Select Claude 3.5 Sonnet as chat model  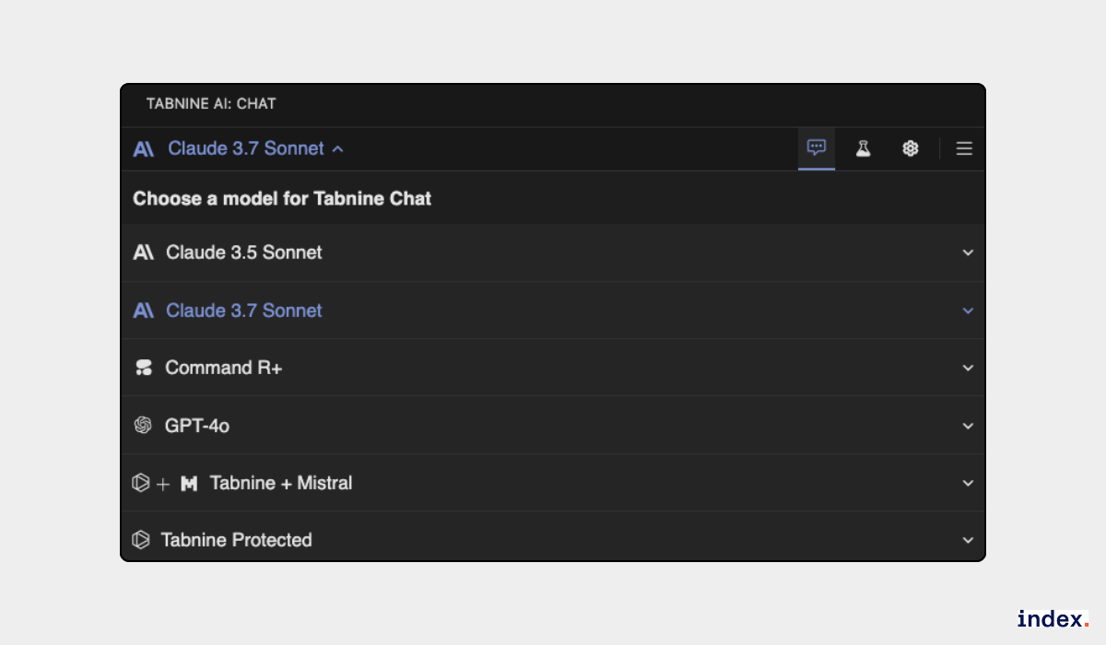243,252
